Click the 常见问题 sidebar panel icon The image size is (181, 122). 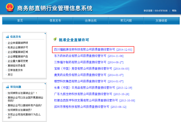[8, 87]
